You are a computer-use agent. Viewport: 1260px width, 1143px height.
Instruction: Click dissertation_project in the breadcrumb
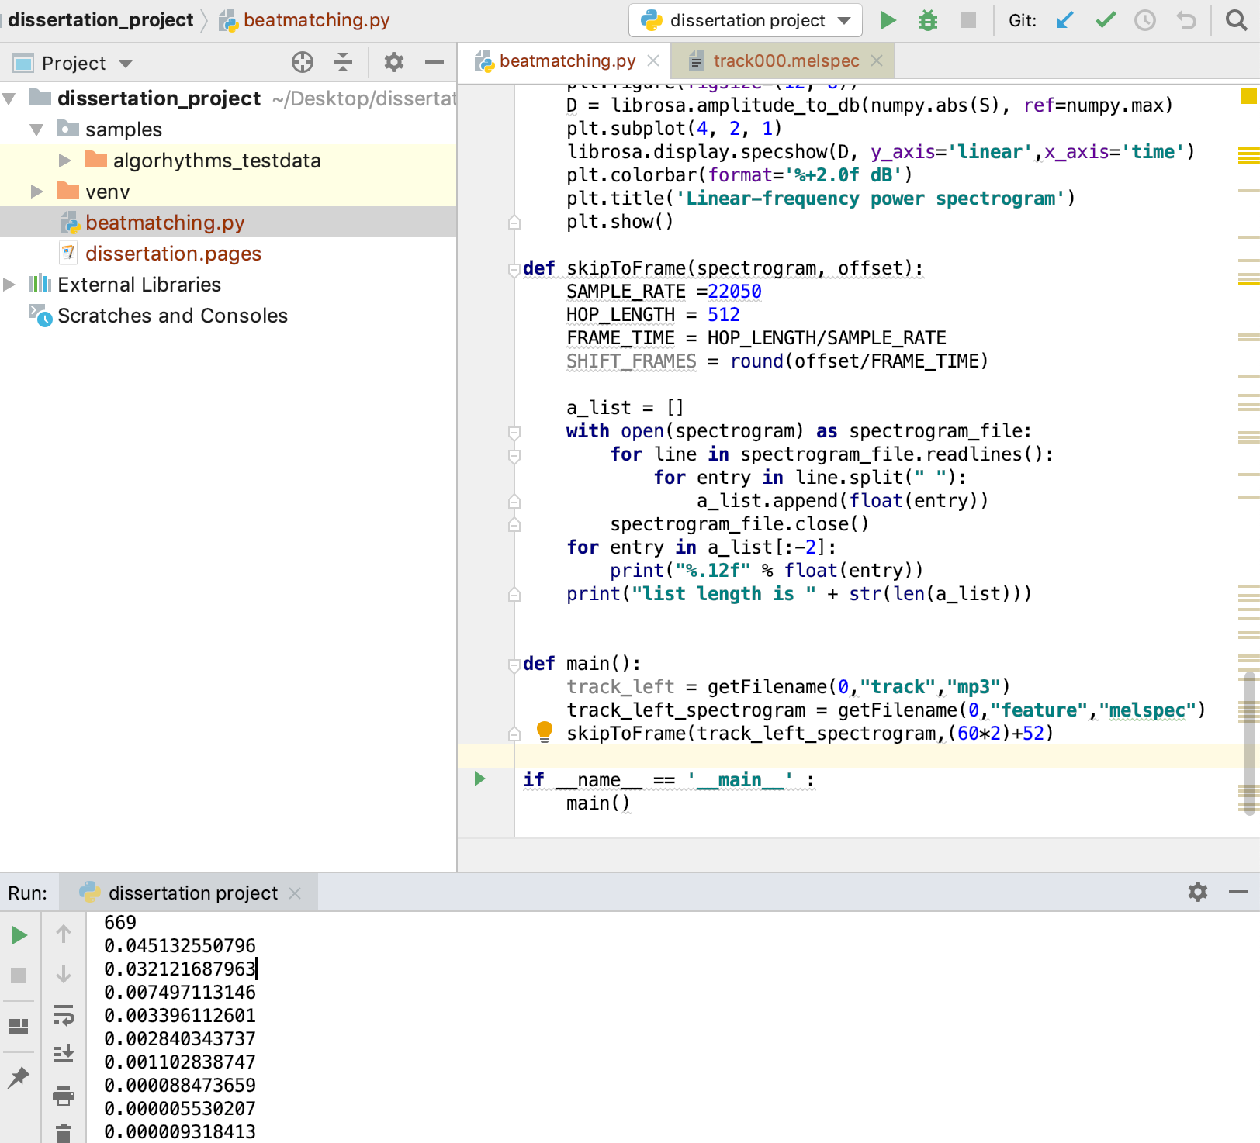coord(101,20)
